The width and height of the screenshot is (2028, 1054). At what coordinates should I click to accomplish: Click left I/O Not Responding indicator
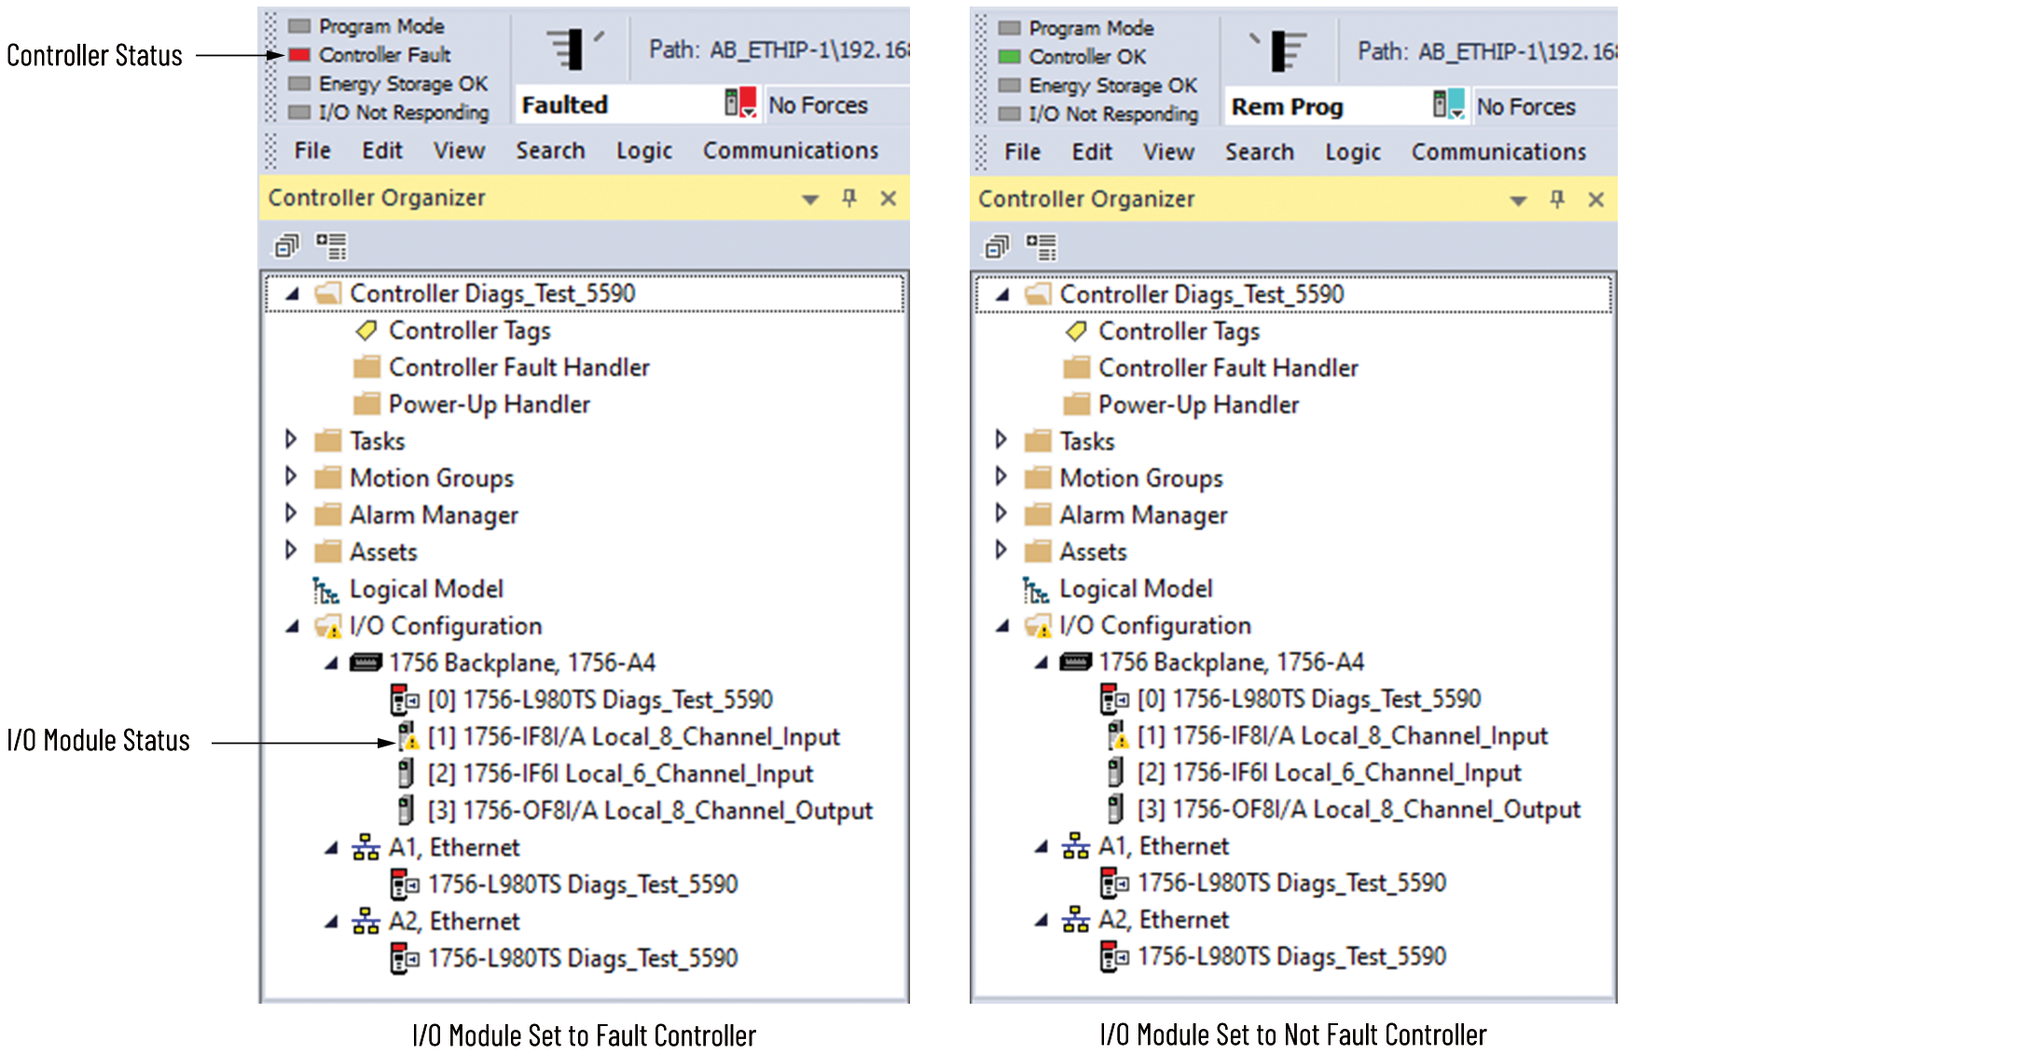[x=299, y=113]
